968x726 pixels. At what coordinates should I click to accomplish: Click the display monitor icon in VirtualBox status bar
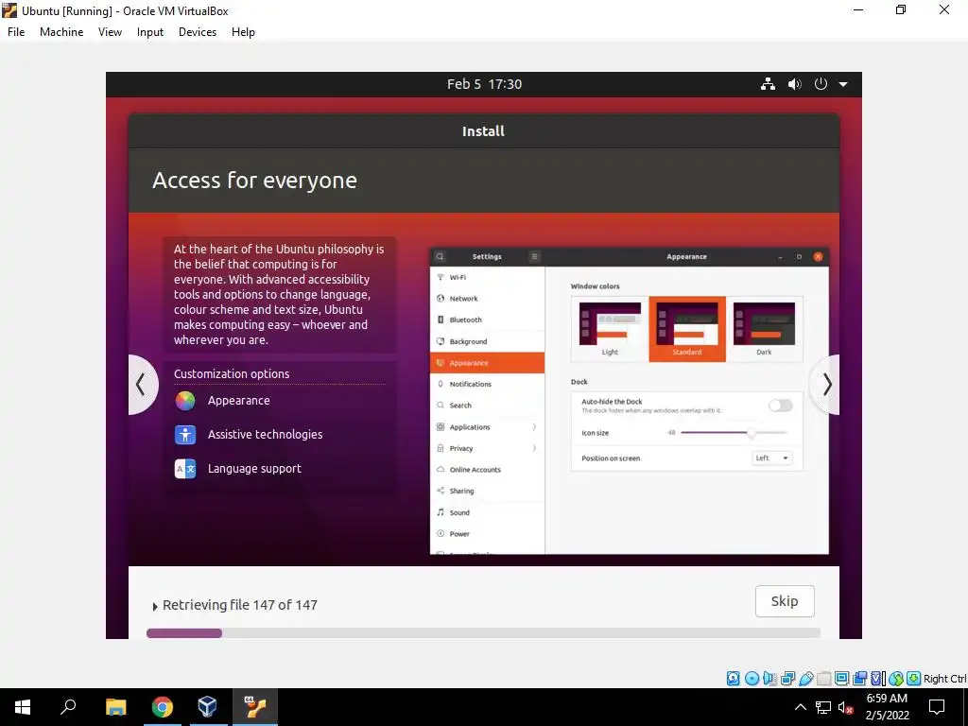[841, 679]
